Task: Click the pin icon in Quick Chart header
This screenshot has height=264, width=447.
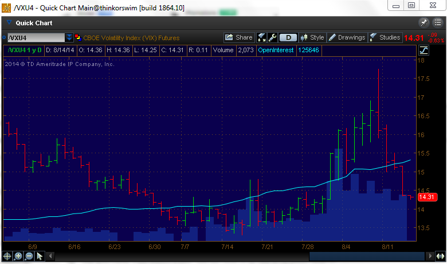Action: pyautogui.click(x=424, y=22)
